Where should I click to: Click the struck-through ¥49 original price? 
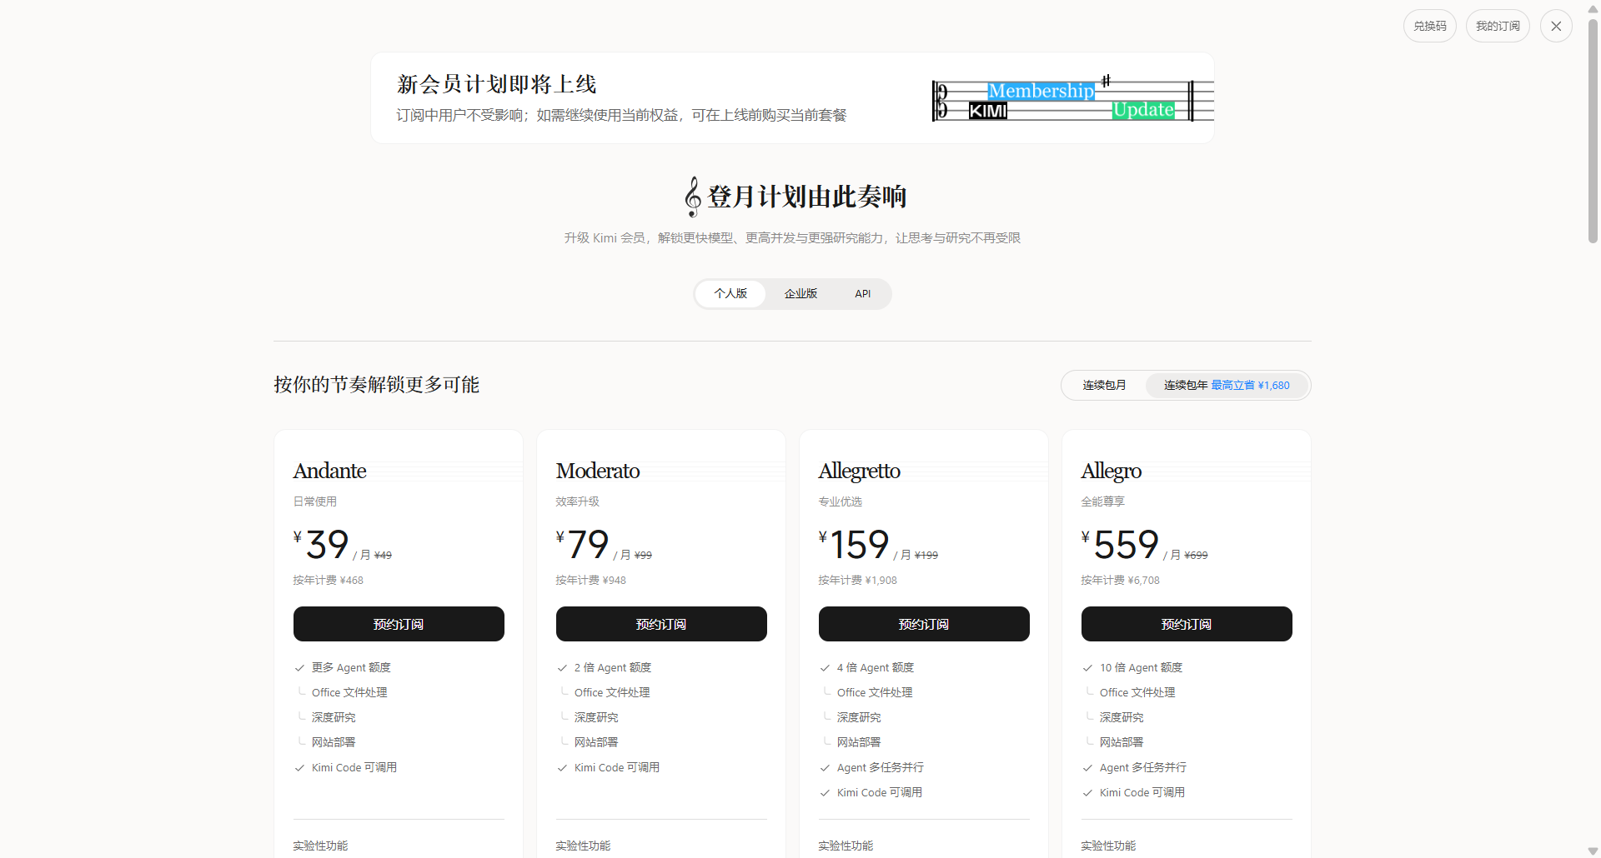(x=383, y=555)
